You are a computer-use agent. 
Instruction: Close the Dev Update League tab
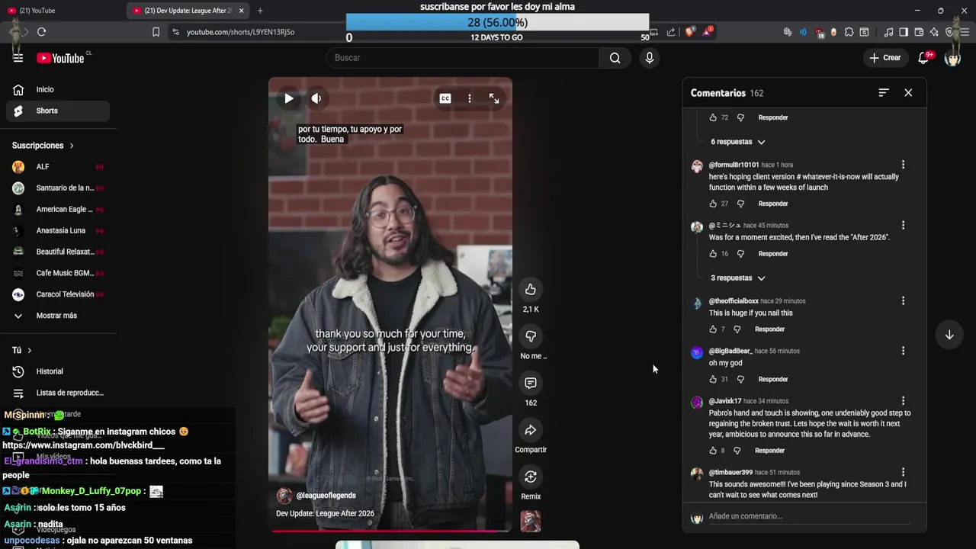click(x=242, y=11)
